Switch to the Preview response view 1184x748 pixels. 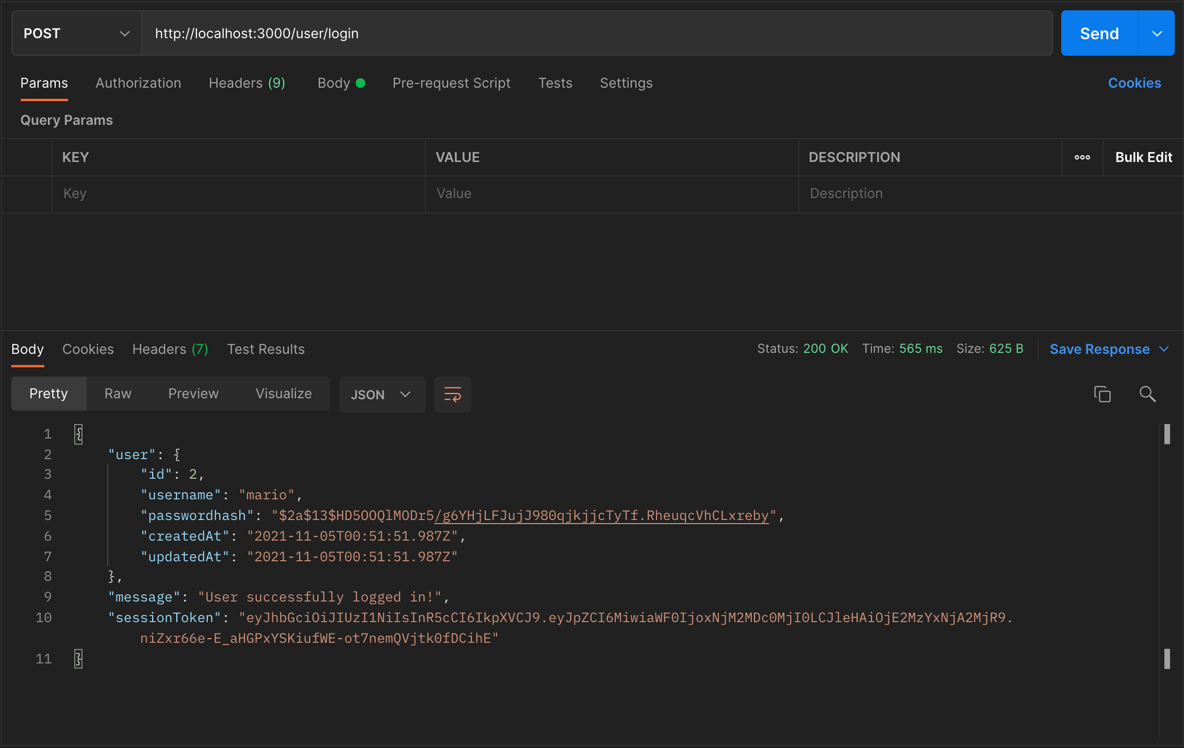(x=193, y=393)
